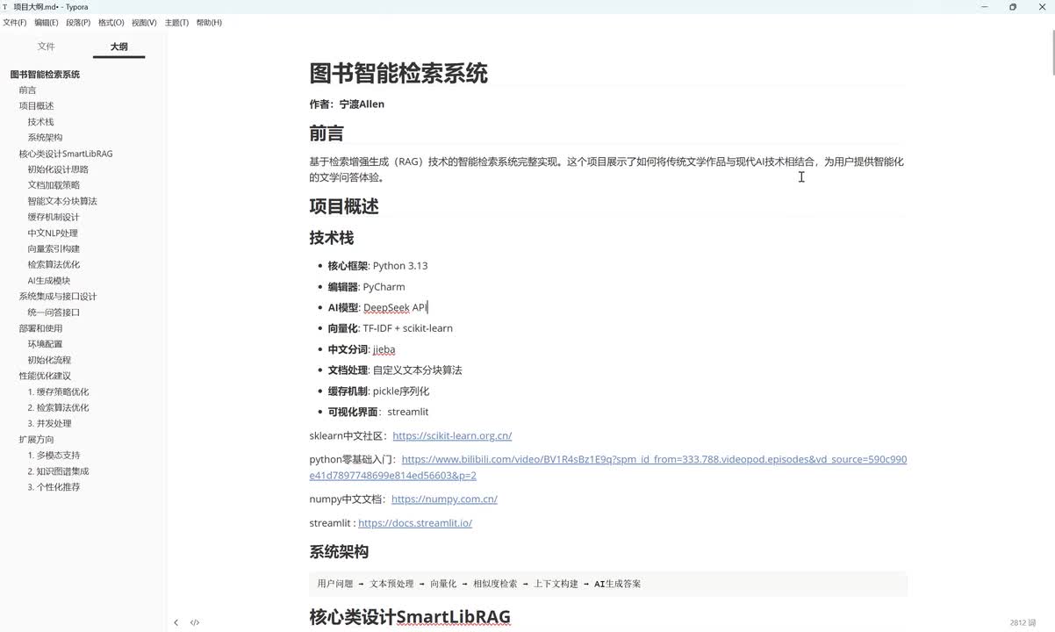The image size is (1055, 632).
Task: Click the pickle序列化 list item
Action: [378, 391]
